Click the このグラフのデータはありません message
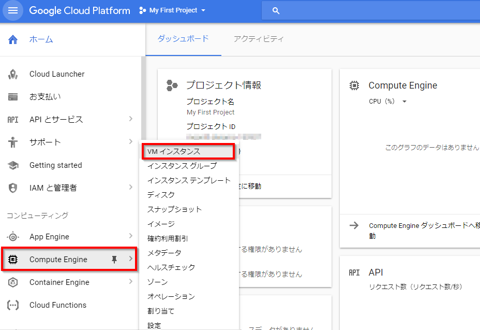Viewport: 480px width, 330px height. pyautogui.click(x=432, y=148)
